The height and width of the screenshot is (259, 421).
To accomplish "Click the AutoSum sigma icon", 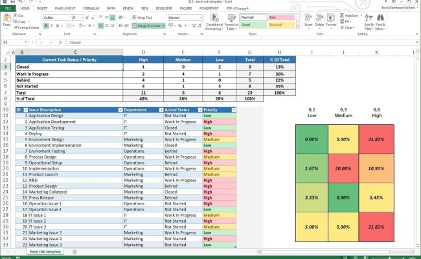I will point(342,16).
